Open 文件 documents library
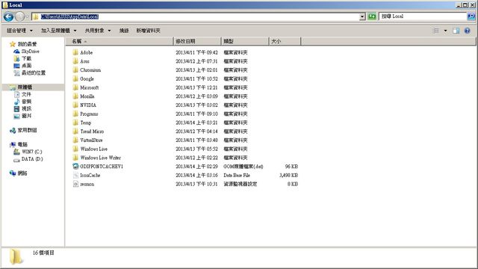This screenshot has width=478, height=269. pos(22,95)
